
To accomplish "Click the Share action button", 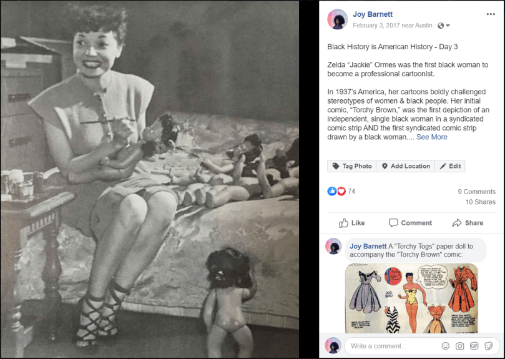I will 468,223.
